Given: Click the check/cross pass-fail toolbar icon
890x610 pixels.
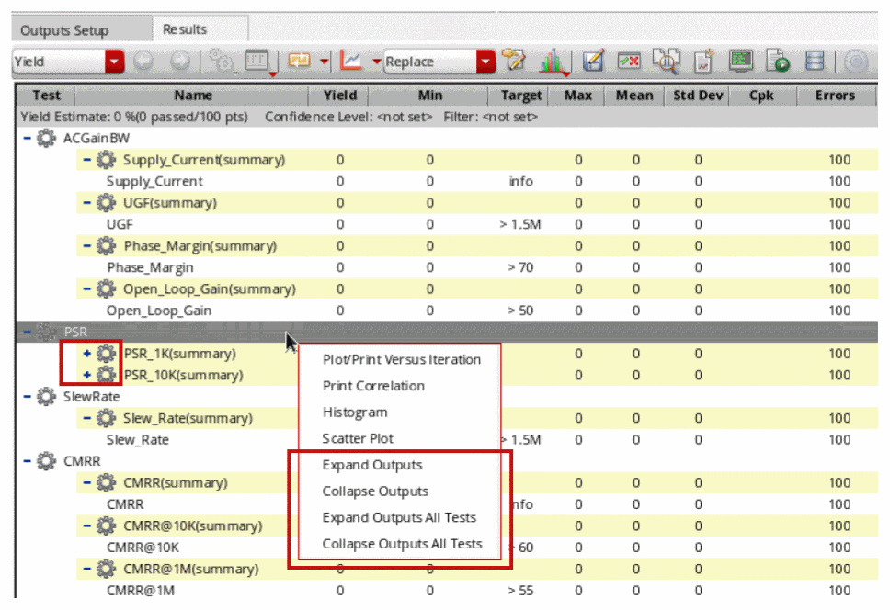Looking at the screenshot, I should tap(629, 62).
